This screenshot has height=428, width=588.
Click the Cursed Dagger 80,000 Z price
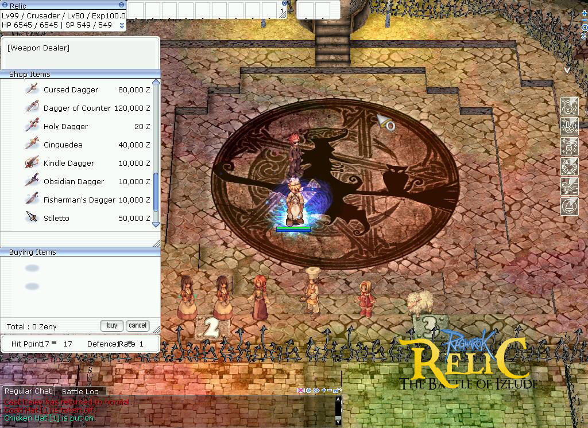pos(134,90)
